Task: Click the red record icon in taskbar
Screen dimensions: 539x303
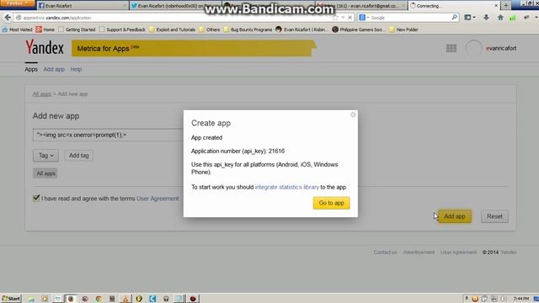Action: [193, 299]
